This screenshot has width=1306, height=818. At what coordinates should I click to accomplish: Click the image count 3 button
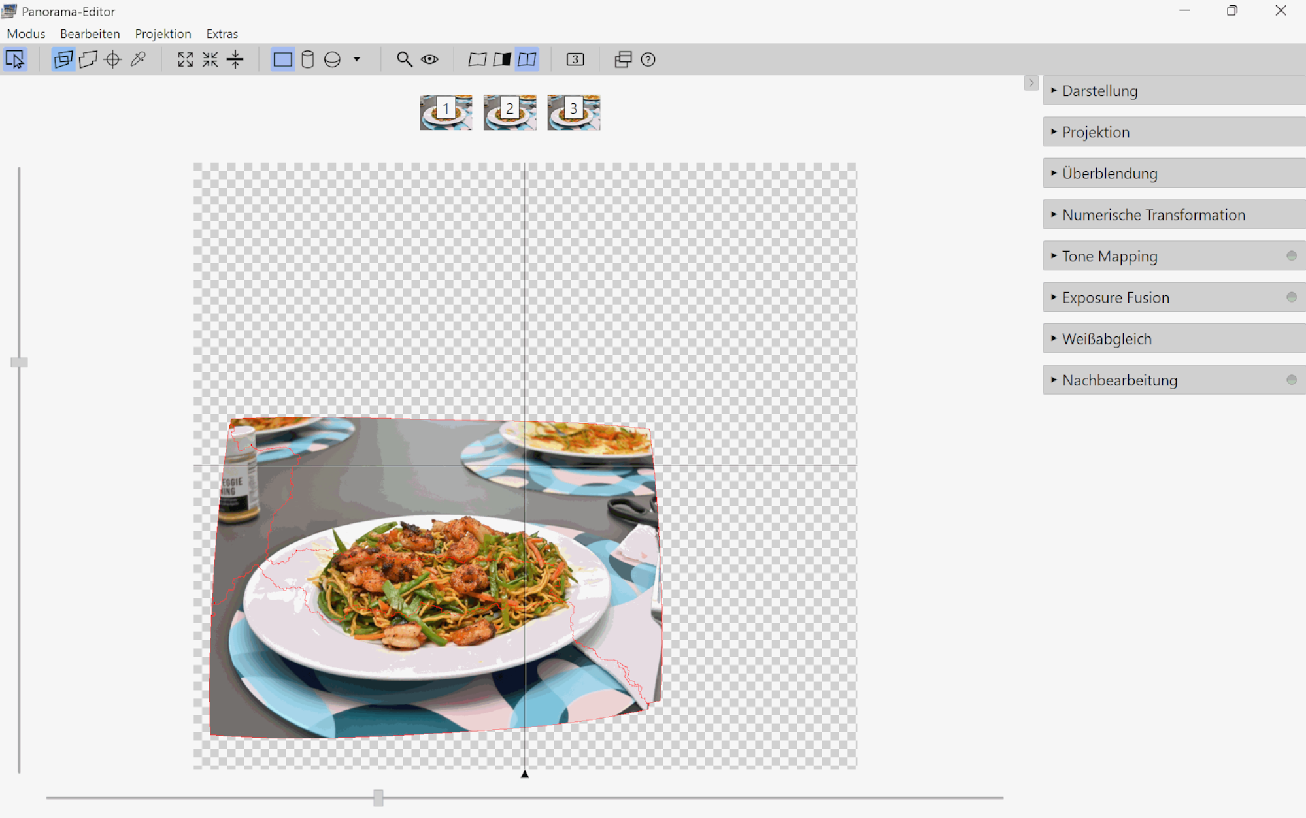[x=575, y=59]
